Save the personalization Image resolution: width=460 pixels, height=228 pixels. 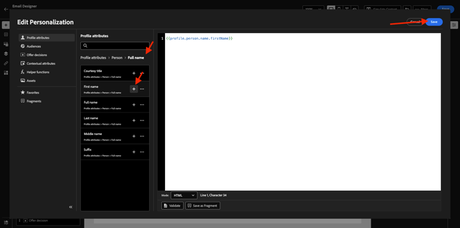click(434, 22)
